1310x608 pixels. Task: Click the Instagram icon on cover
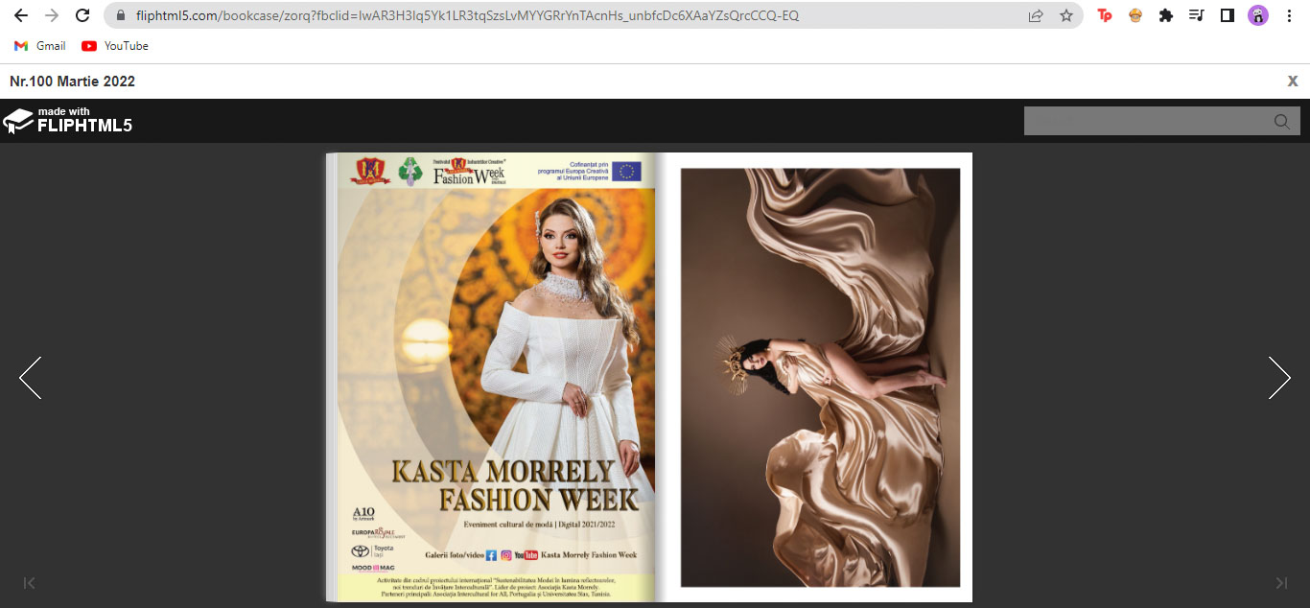505,555
